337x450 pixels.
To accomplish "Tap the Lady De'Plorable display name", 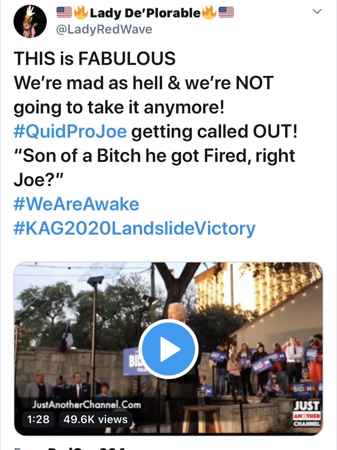I will pos(145,13).
